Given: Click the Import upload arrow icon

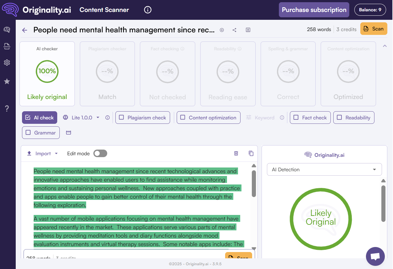Looking at the screenshot, I should (29, 153).
